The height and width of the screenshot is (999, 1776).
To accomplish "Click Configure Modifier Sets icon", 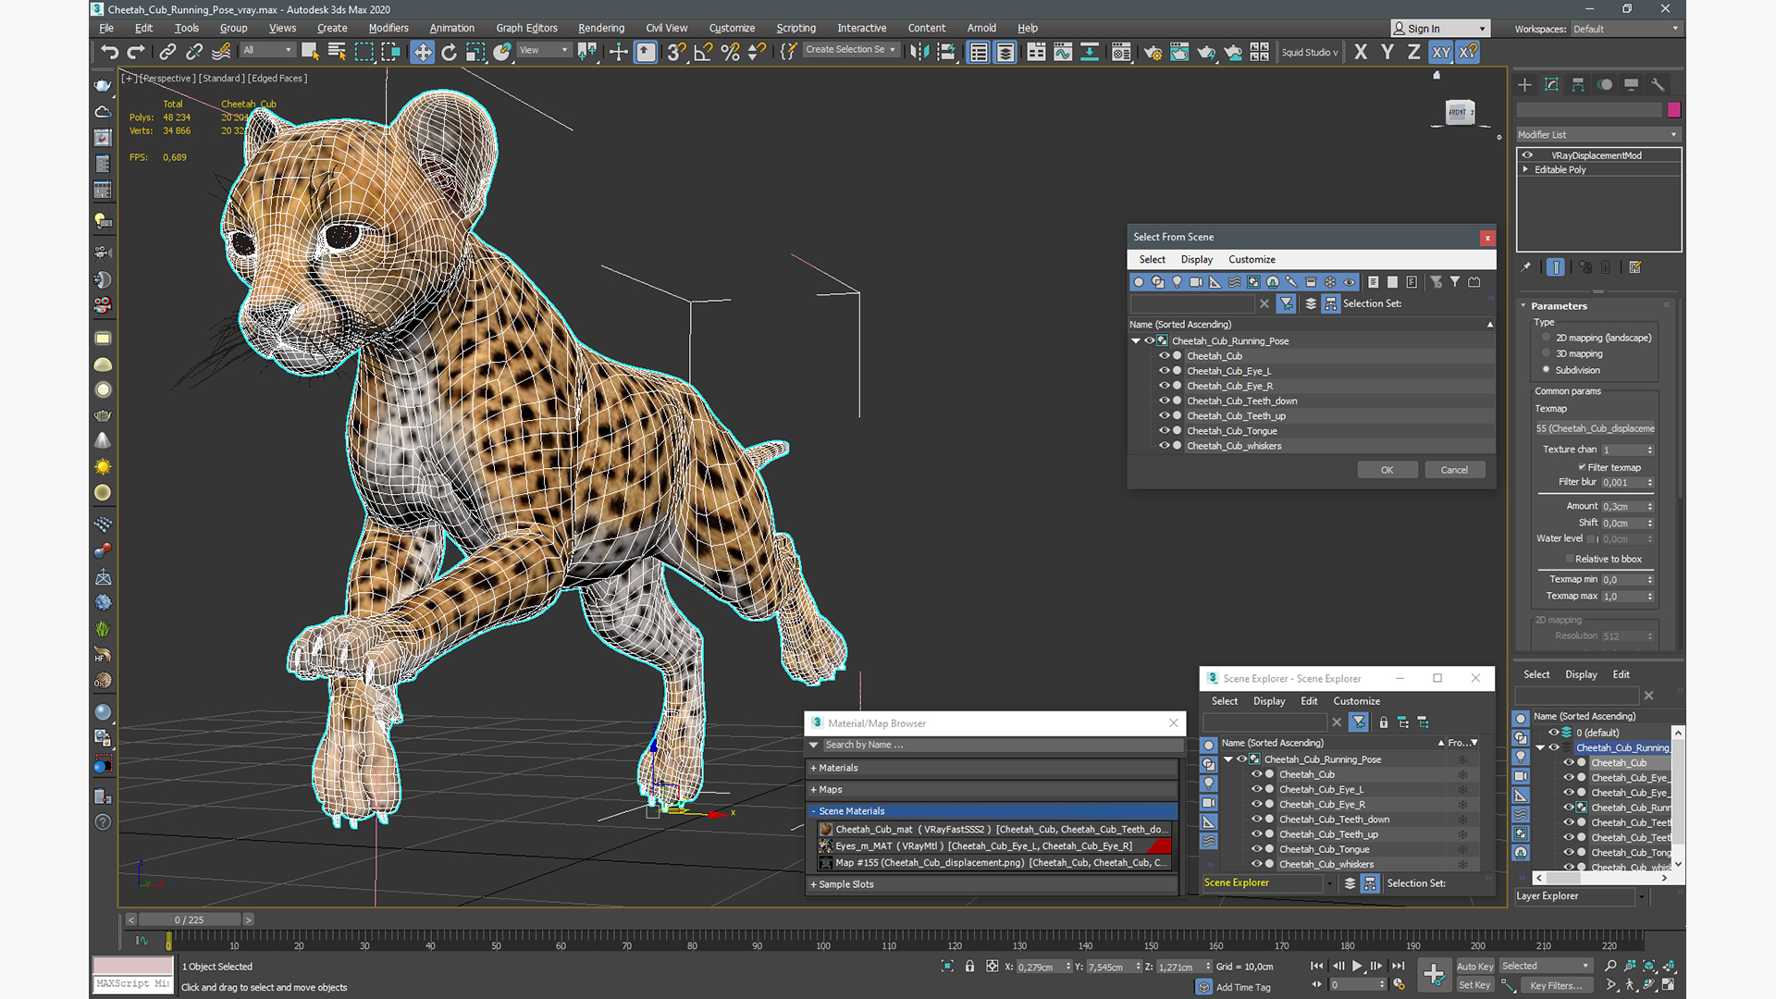I will click(1634, 267).
